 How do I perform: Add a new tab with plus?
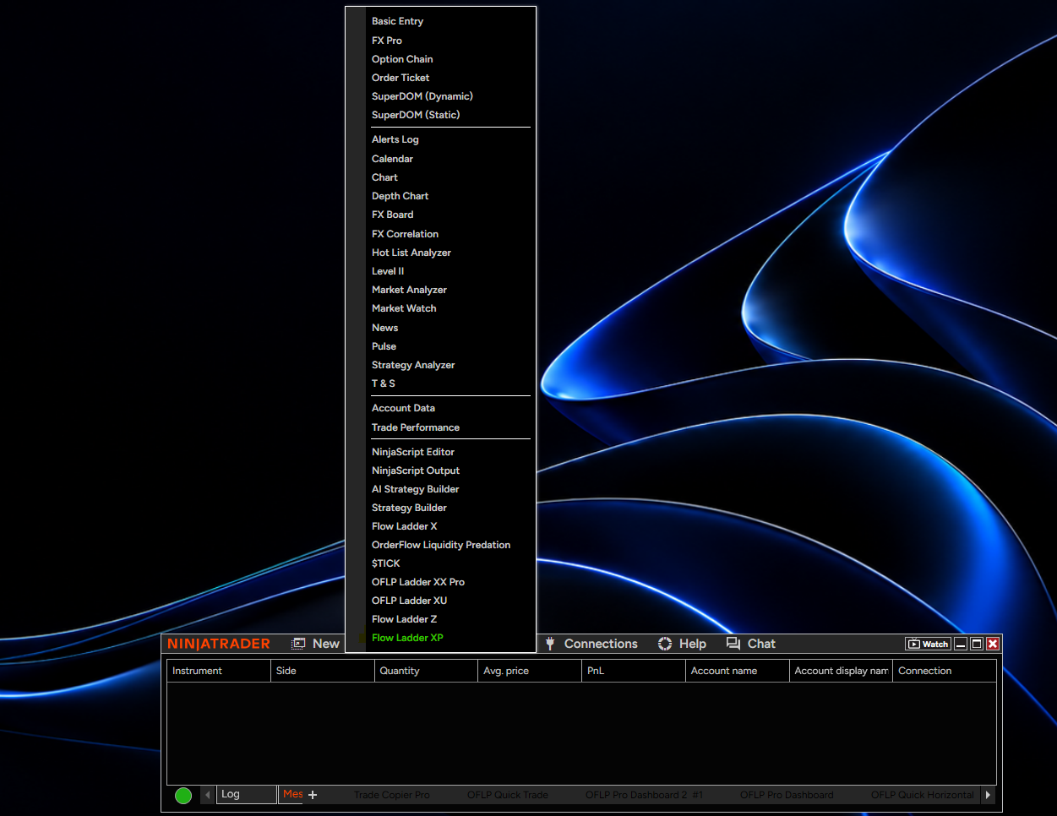(313, 795)
